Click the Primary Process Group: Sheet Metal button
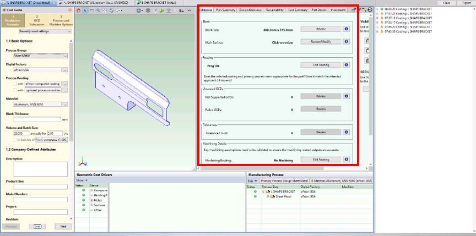 (284, 181)
